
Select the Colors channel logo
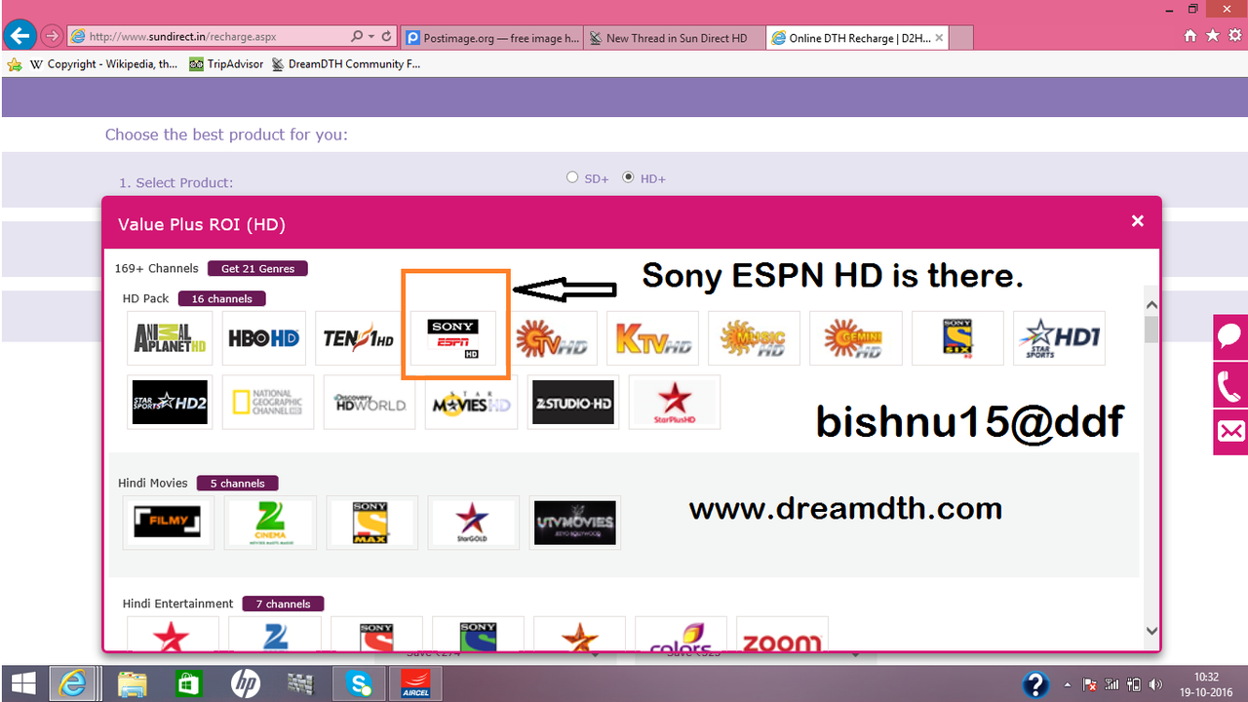tap(681, 634)
